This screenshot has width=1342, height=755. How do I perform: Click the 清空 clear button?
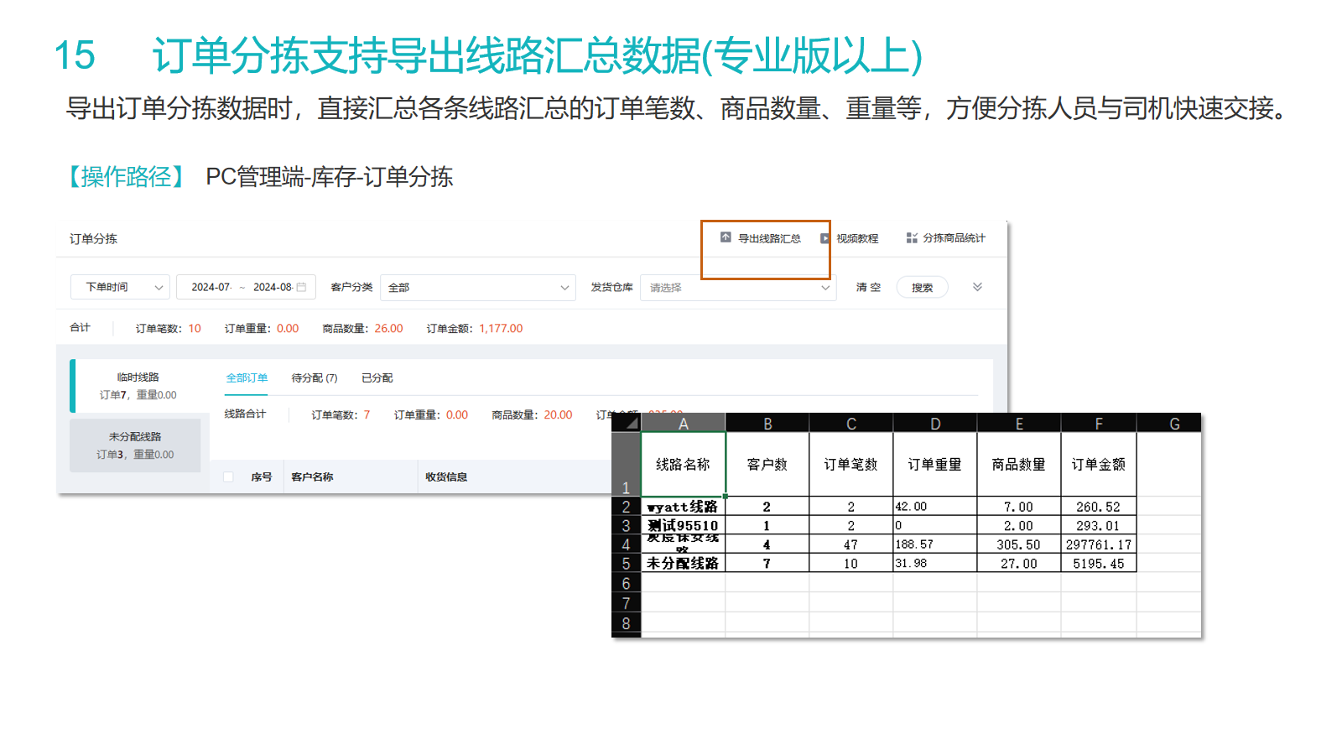(x=868, y=287)
